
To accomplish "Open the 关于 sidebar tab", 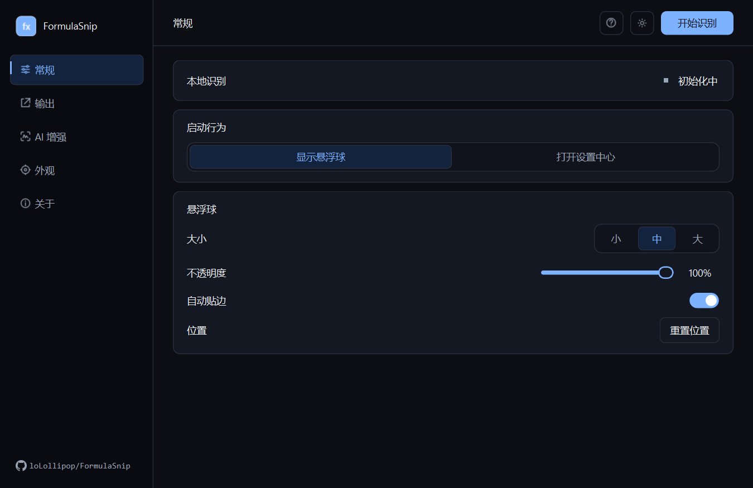I will (77, 204).
